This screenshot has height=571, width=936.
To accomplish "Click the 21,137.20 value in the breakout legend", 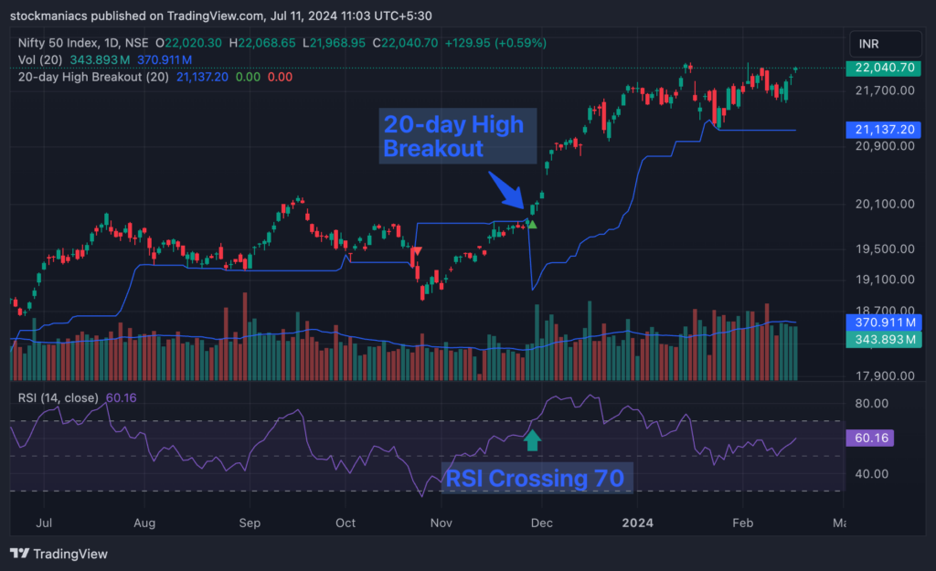I will click(x=202, y=77).
